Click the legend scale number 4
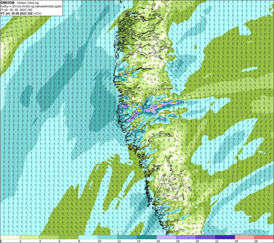Image resolution: width=274 pixels, height=243 pixels. [40, 241]
